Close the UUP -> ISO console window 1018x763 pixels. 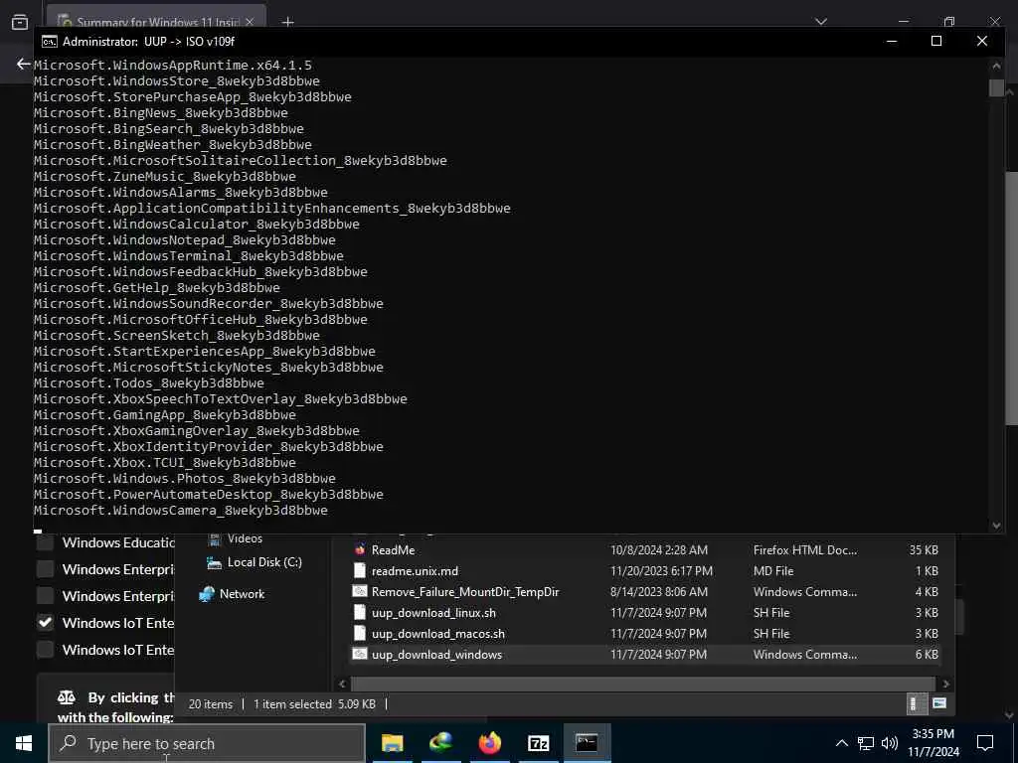tap(982, 42)
